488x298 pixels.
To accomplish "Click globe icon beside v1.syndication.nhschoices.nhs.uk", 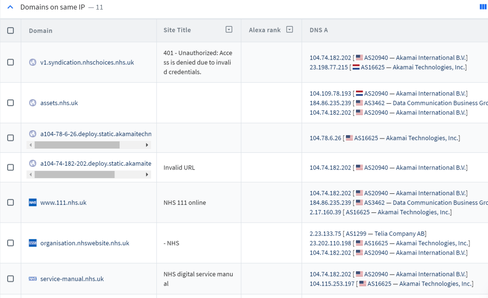I will (x=32, y=62).
